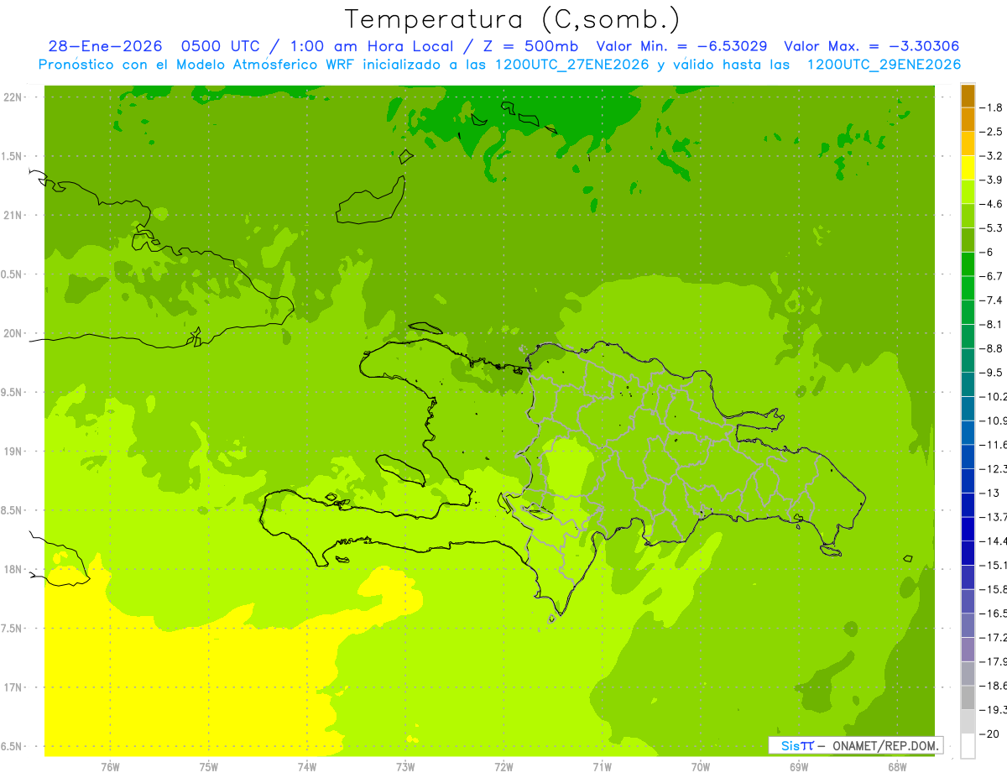The image size is (1007, 778).
Task: Select the "Valor Min. = -6.53029" text
Action: click(682, 46)
